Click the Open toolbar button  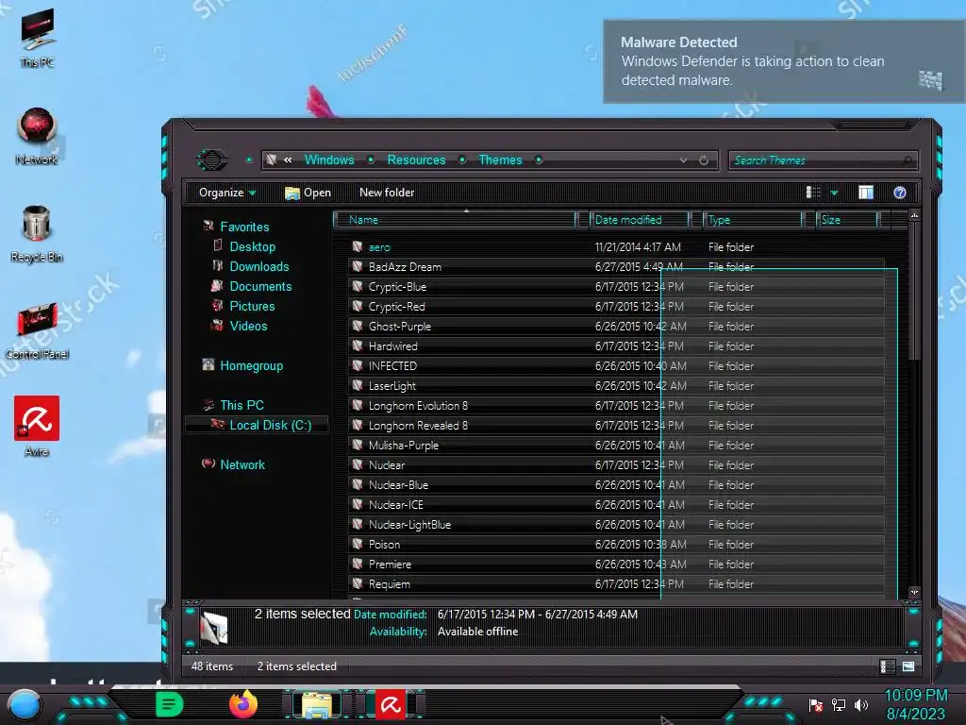click(x=308, y=193)
